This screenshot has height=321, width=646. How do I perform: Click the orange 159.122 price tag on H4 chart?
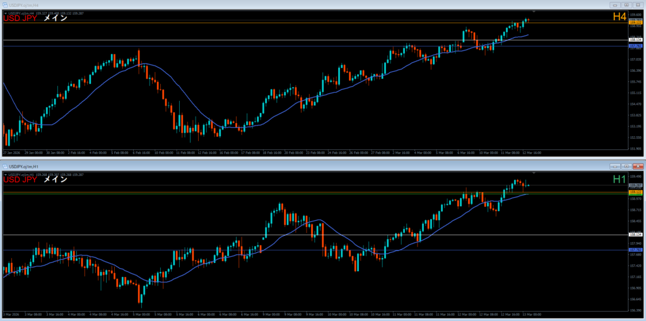pyautogui.click(x=635, y=23)
